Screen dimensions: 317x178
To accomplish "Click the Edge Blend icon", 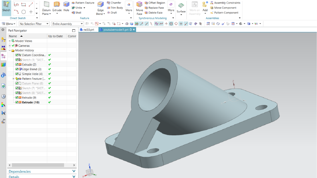I will (100, 4).
